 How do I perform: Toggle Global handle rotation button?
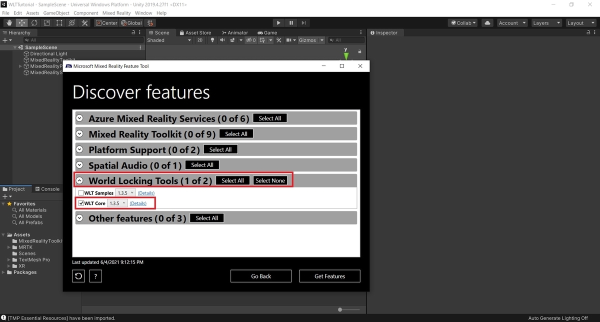point(131,23)
